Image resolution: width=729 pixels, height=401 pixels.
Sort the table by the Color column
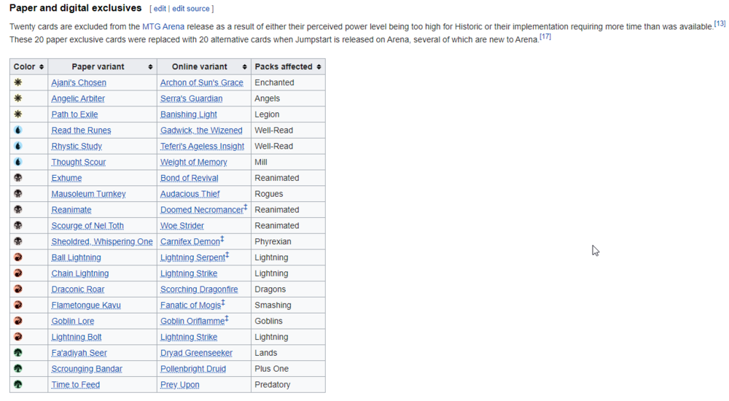click(28, 66)
